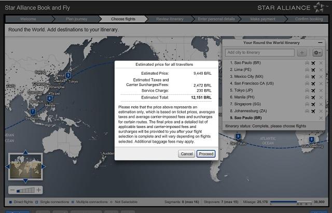Click the car icon beside Manila (PH)
Screen dimensions: 332x213
[307, 97]
